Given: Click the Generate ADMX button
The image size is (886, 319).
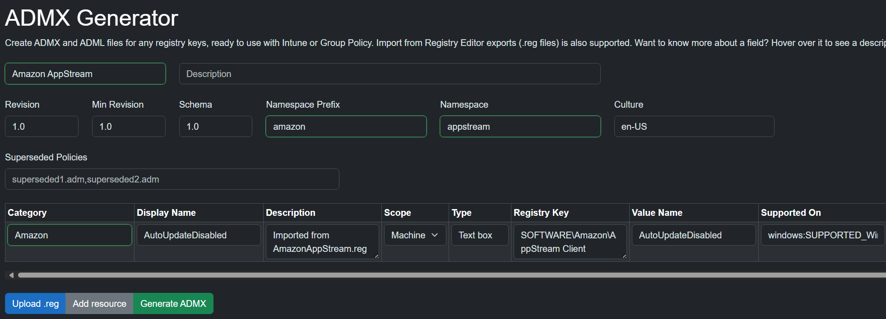Looking at the screenshot, I should point(173,304).
